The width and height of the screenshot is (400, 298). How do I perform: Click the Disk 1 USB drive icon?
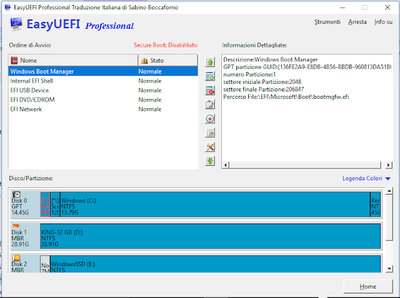pos(16,225)
